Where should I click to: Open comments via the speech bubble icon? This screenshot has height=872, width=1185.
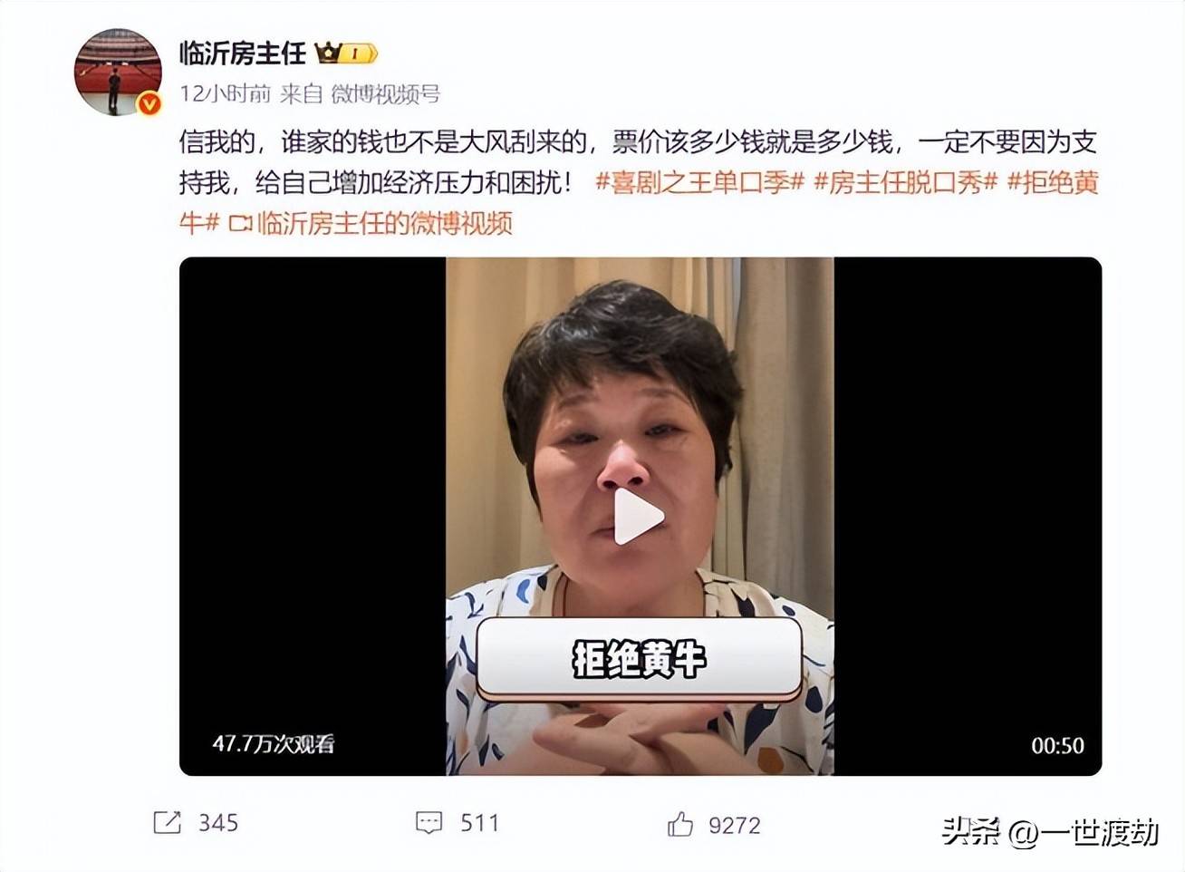[x=429, y=823]
